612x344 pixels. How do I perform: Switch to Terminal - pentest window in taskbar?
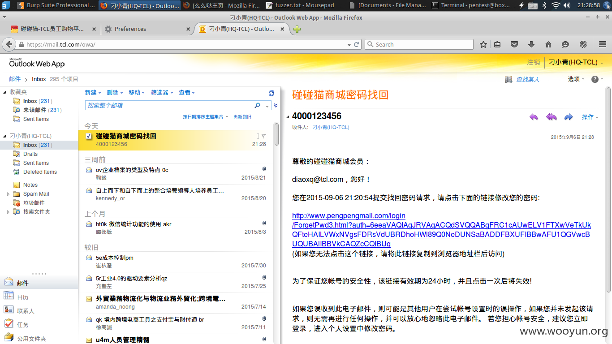click(470, 5)
